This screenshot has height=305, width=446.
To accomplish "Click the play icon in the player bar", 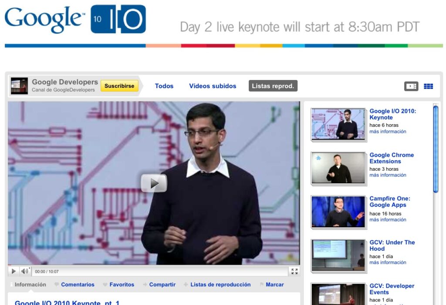I will 14,271.
